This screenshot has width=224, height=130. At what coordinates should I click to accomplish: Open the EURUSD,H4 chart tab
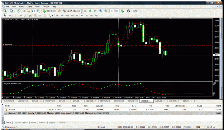[9, 101]
